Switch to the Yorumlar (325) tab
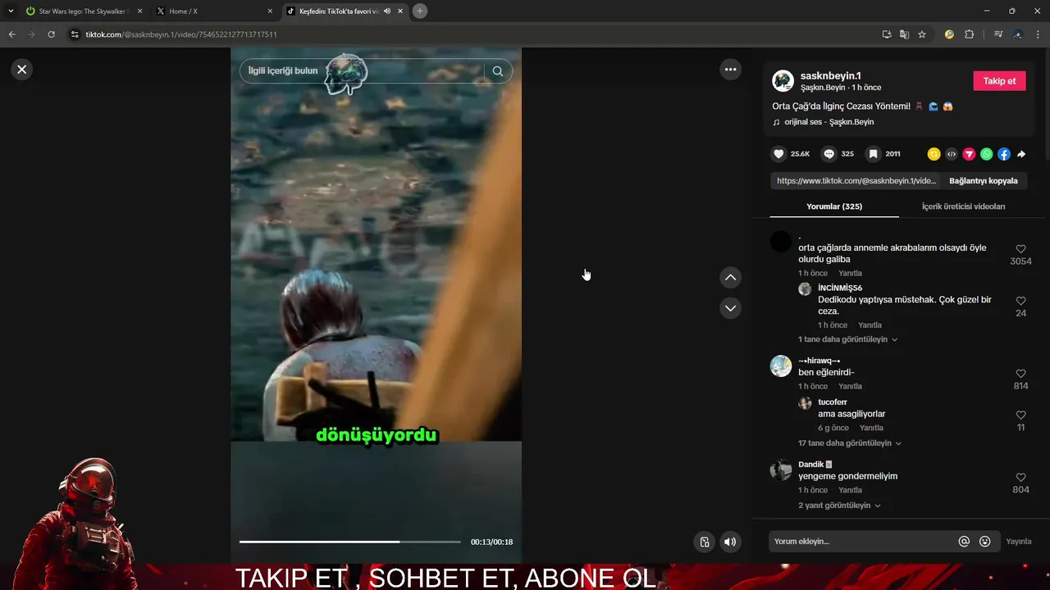Viewport: 1050px width, 590px height. coord(834,206)
